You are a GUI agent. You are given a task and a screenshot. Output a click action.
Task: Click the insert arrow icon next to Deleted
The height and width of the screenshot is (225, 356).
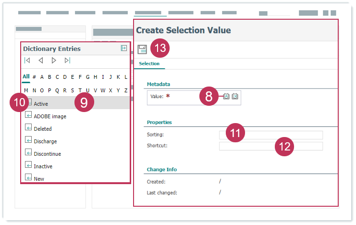[x=28, y=128]
